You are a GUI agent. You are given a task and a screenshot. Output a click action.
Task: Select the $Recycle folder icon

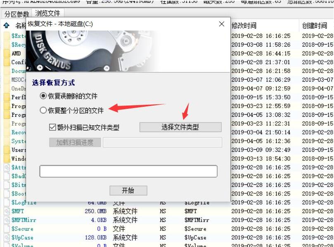pos(7,45)
